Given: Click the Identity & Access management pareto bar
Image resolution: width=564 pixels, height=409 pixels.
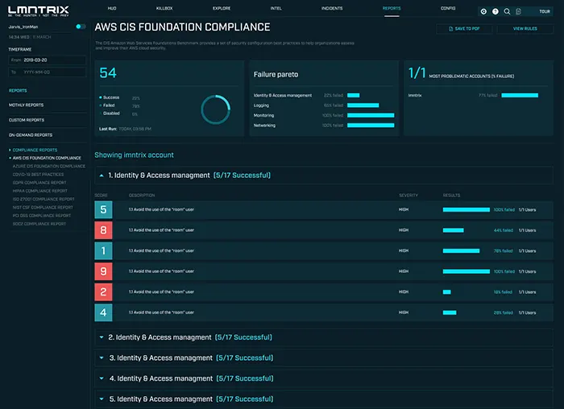Looking at the screenshot, I should click(x=353, y=95).
